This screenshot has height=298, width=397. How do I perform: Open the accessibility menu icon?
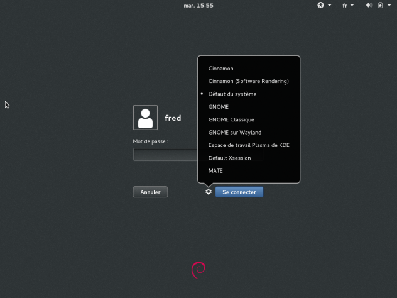pos(320,5)
